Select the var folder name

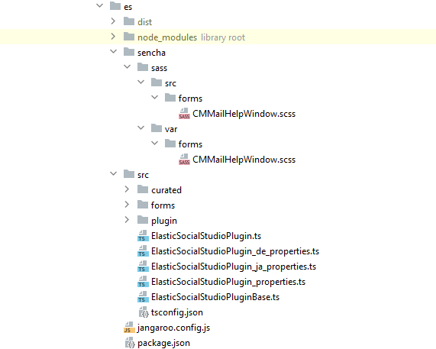(x=171, y=129)
